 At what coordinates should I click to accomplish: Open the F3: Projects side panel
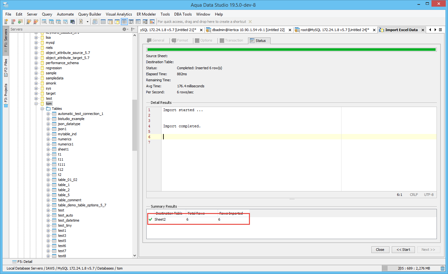(x=6, y=95)
